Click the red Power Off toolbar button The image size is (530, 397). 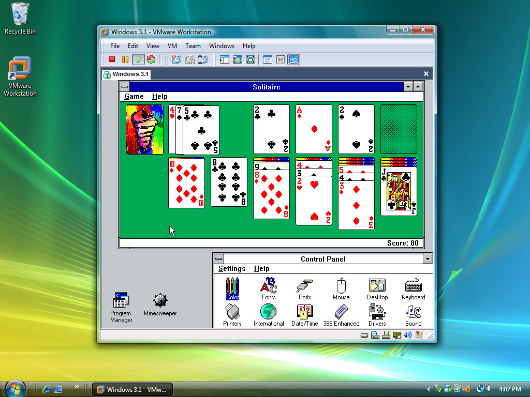112,59
